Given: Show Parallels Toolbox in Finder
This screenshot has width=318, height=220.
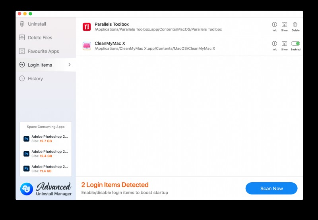Looking at the screenshot, I should click(284, 27).
